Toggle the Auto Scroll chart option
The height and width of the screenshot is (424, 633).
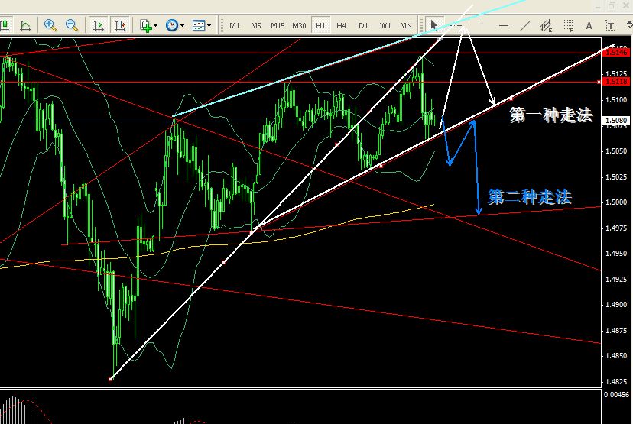[x=98, y=25]
